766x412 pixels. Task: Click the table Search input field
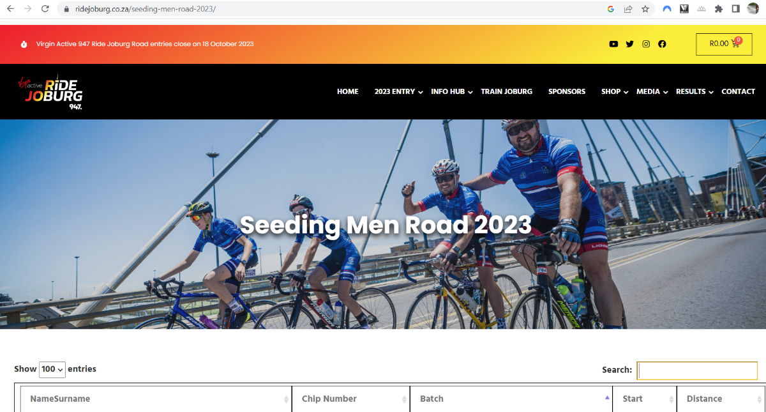click(x=698, y=370)
